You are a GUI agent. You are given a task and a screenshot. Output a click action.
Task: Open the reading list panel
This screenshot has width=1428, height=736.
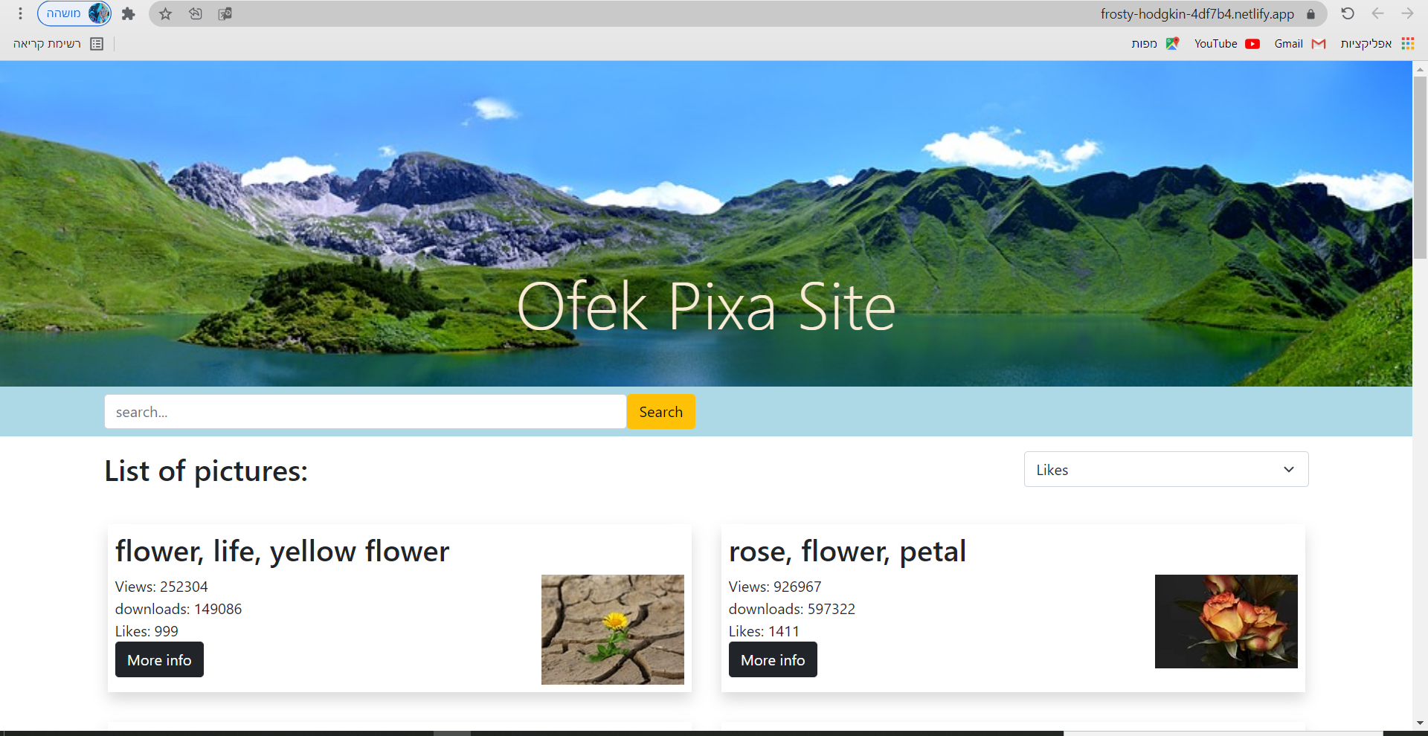click(58, 43)
